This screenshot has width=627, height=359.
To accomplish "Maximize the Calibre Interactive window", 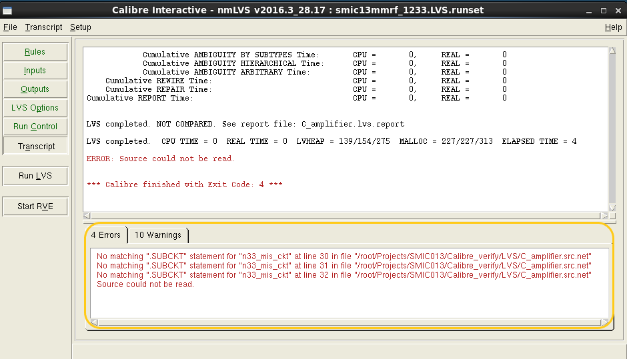I will point(602,10).
